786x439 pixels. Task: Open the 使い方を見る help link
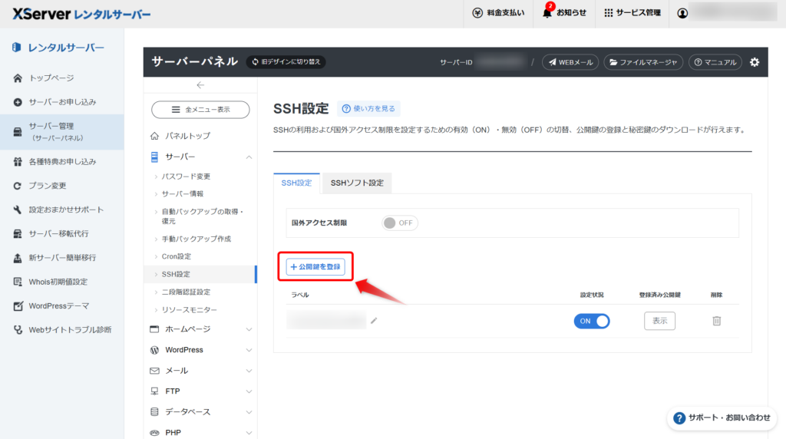click(x=368, y=109)
